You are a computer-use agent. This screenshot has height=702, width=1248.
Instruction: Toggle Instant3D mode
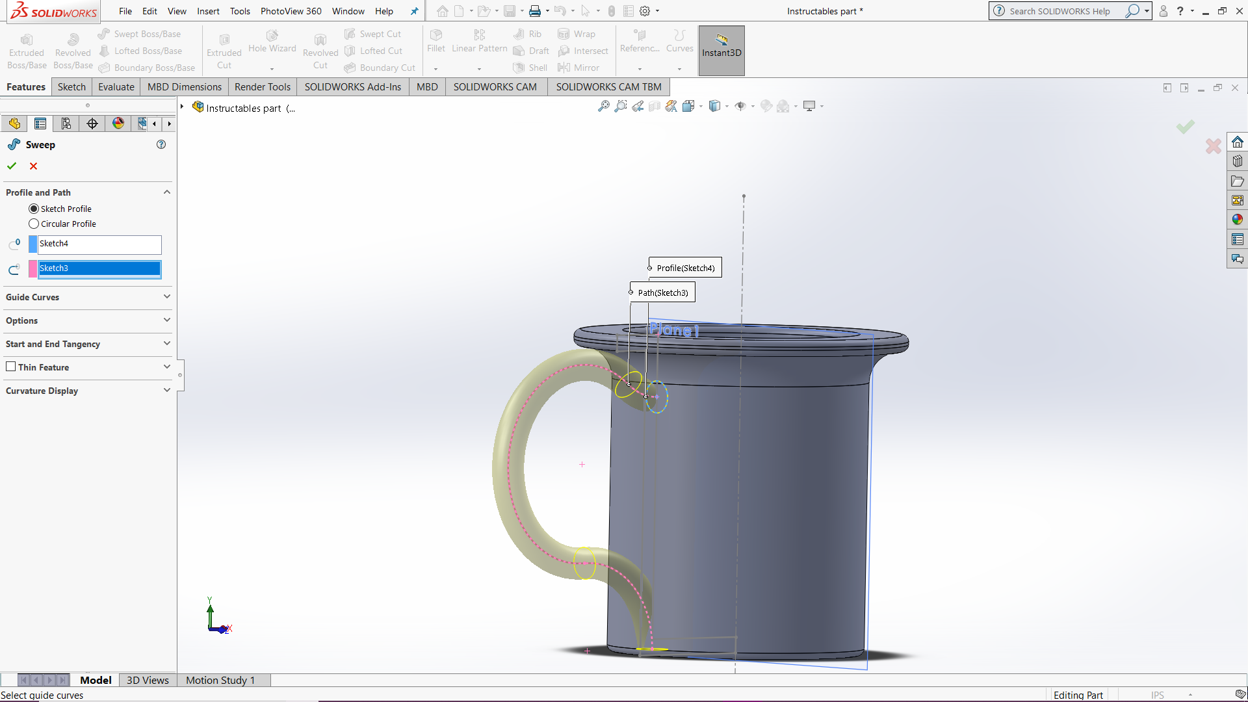[x=721, y=50]
